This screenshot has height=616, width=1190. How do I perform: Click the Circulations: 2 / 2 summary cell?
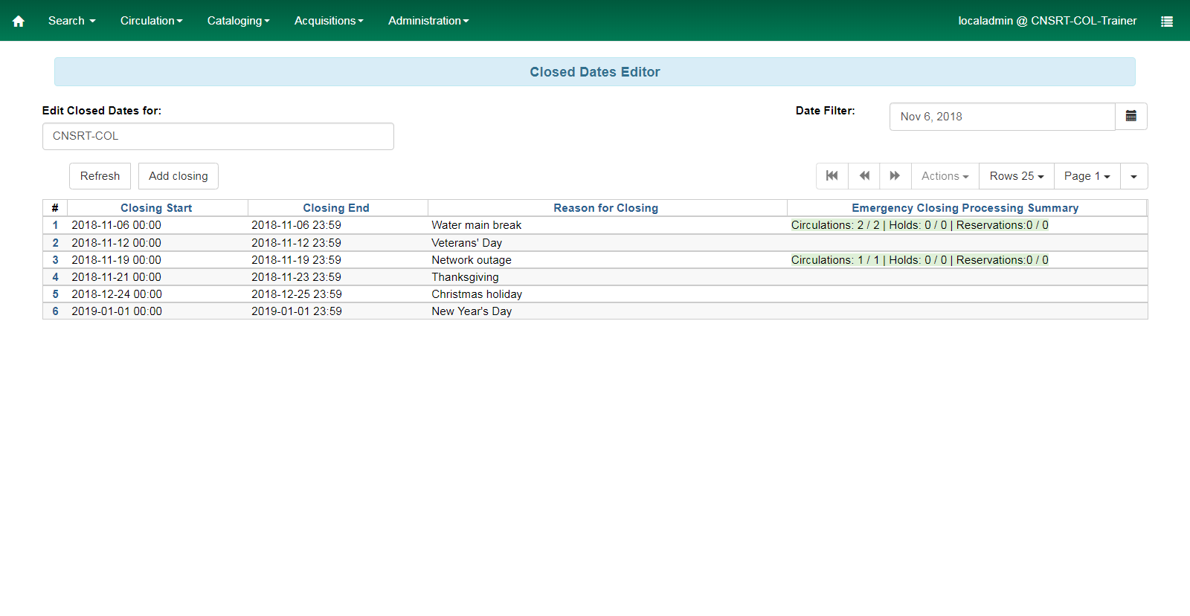tap(920, 225)
